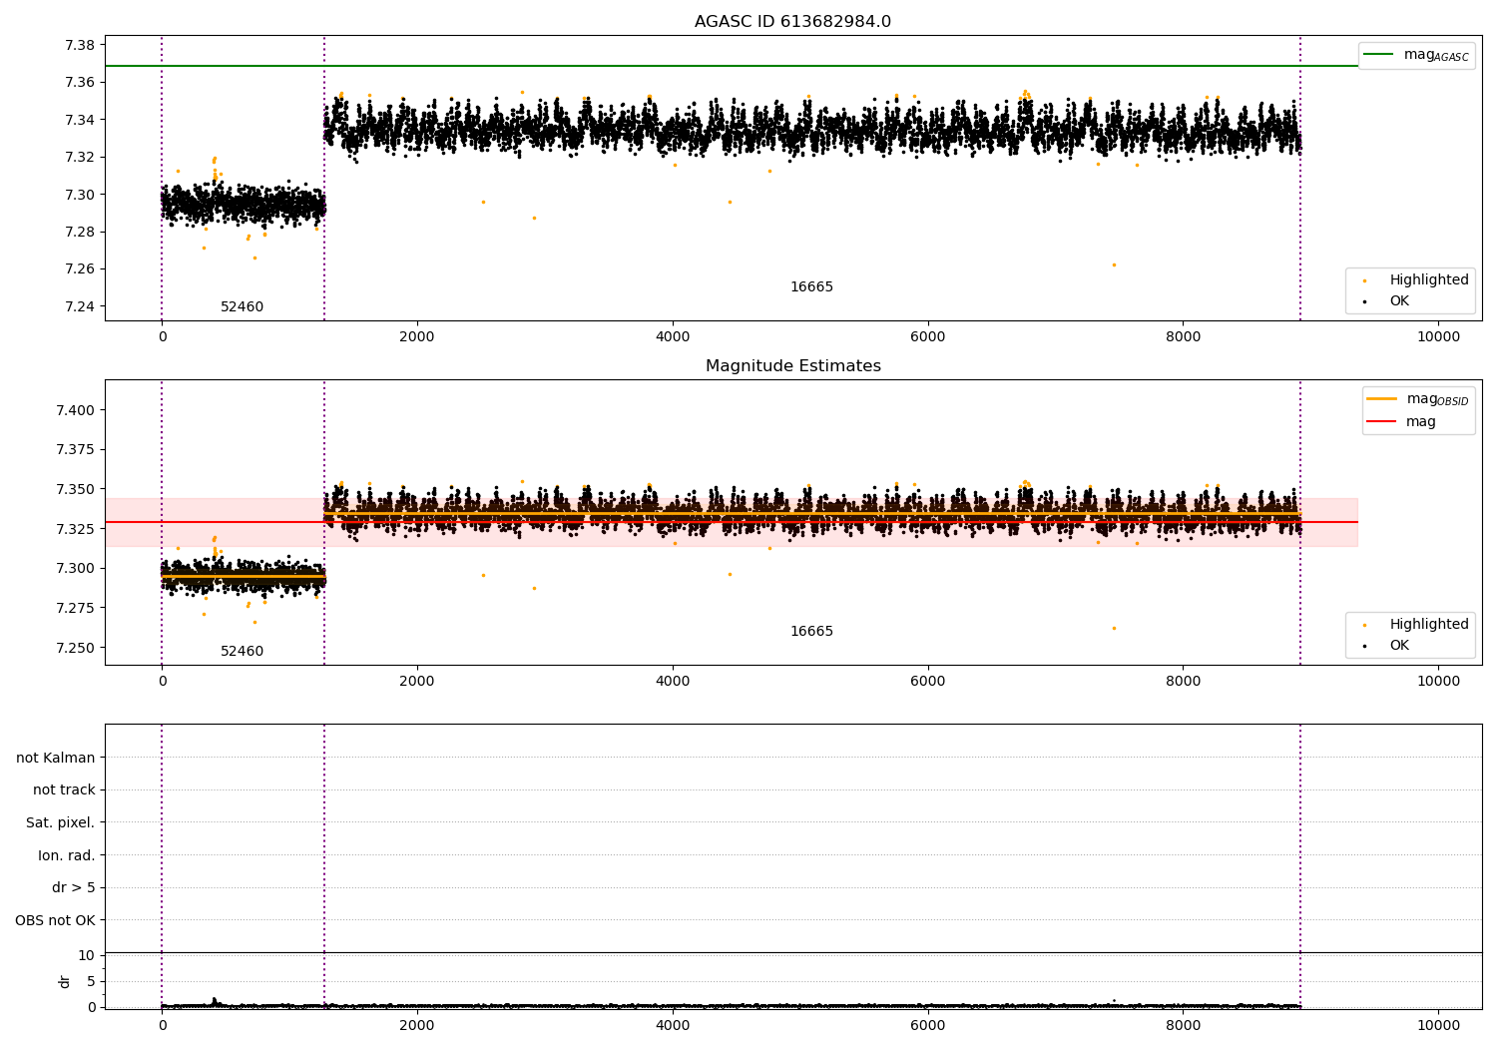Click the 7.38 y-axis tick in top panel
The height and width of the screenshot is (1048, 1497).
80,45
